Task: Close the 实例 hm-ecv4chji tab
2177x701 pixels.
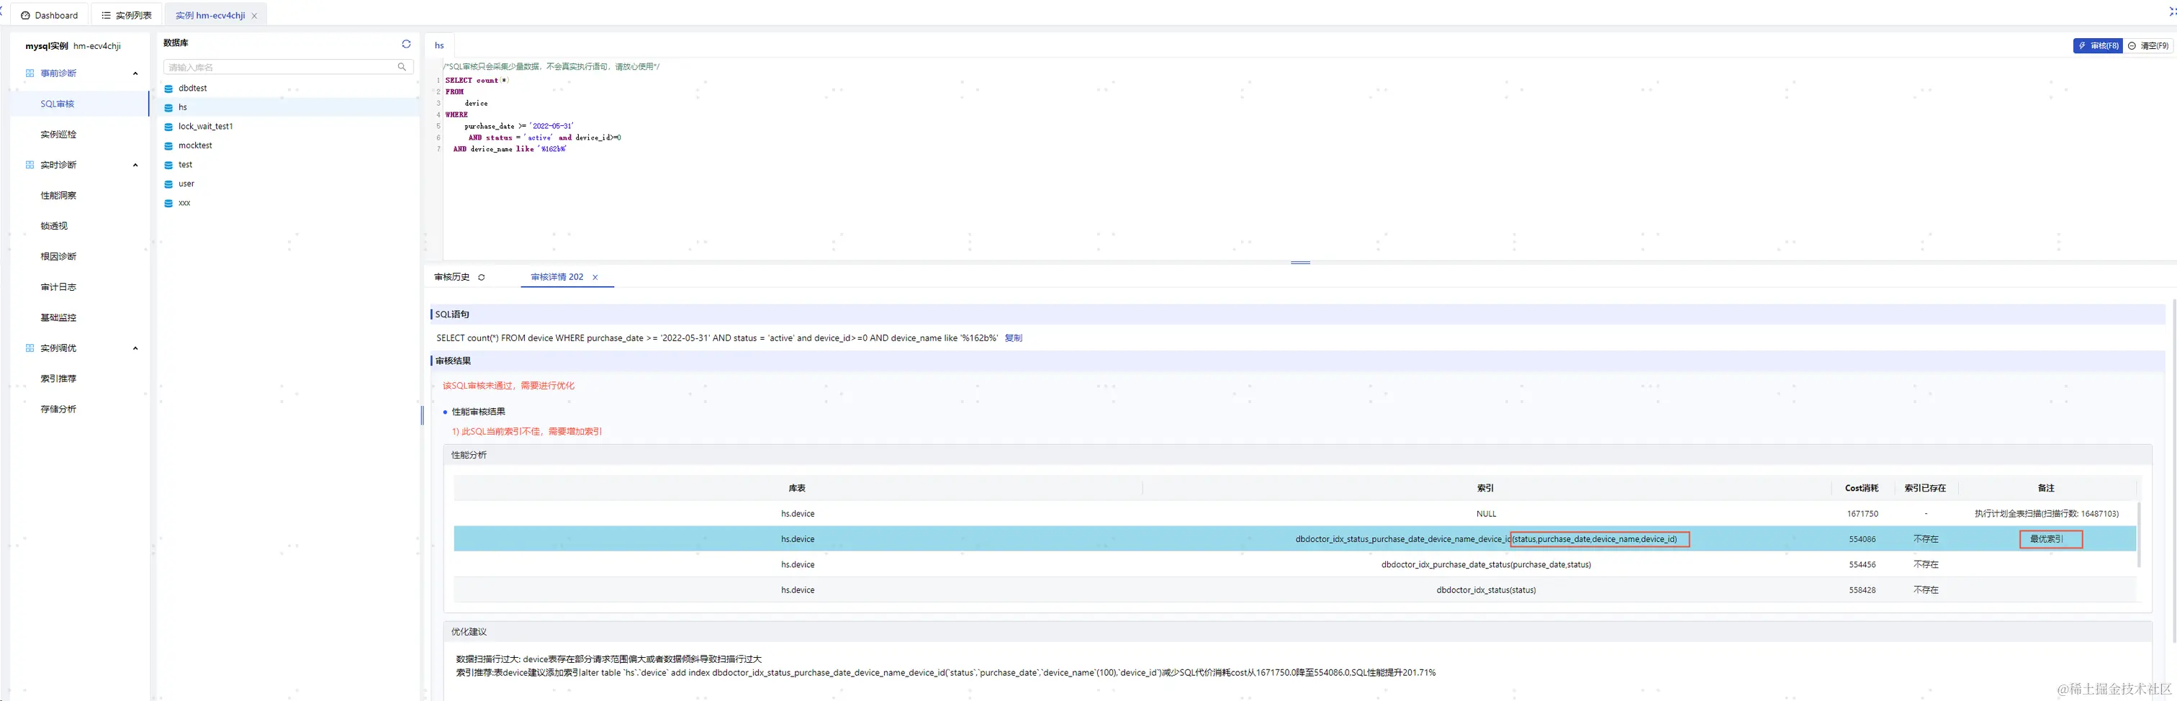Action: coord(254,15)
